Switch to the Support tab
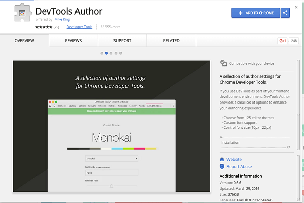This screenshot has width=304, height=203. [x=122, y=41]
